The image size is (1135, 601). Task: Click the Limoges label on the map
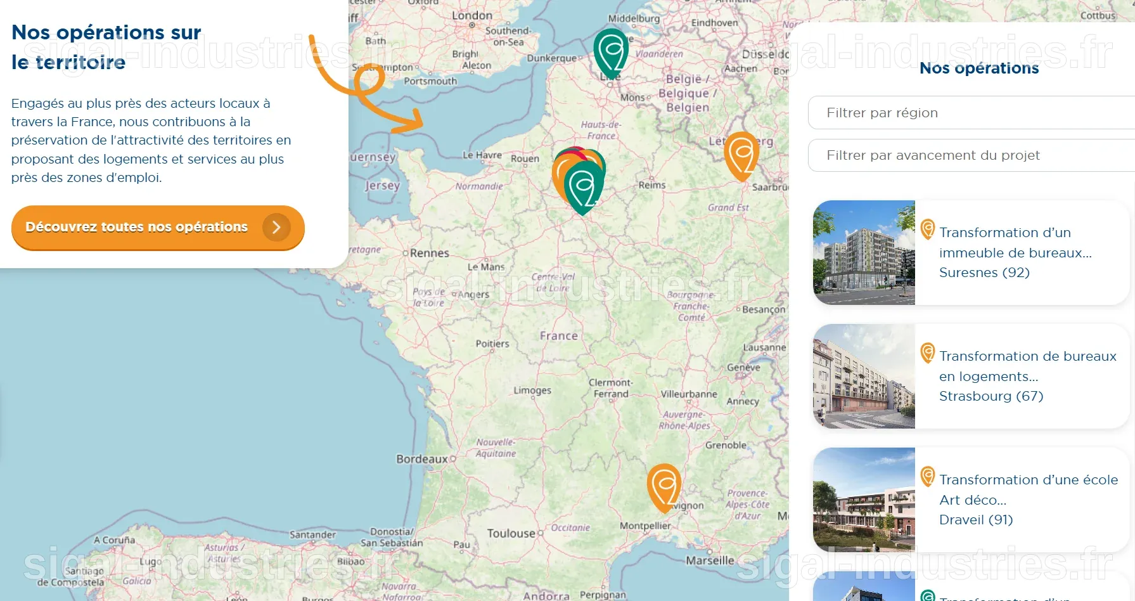pyautogui.click(x=532, y=391)
